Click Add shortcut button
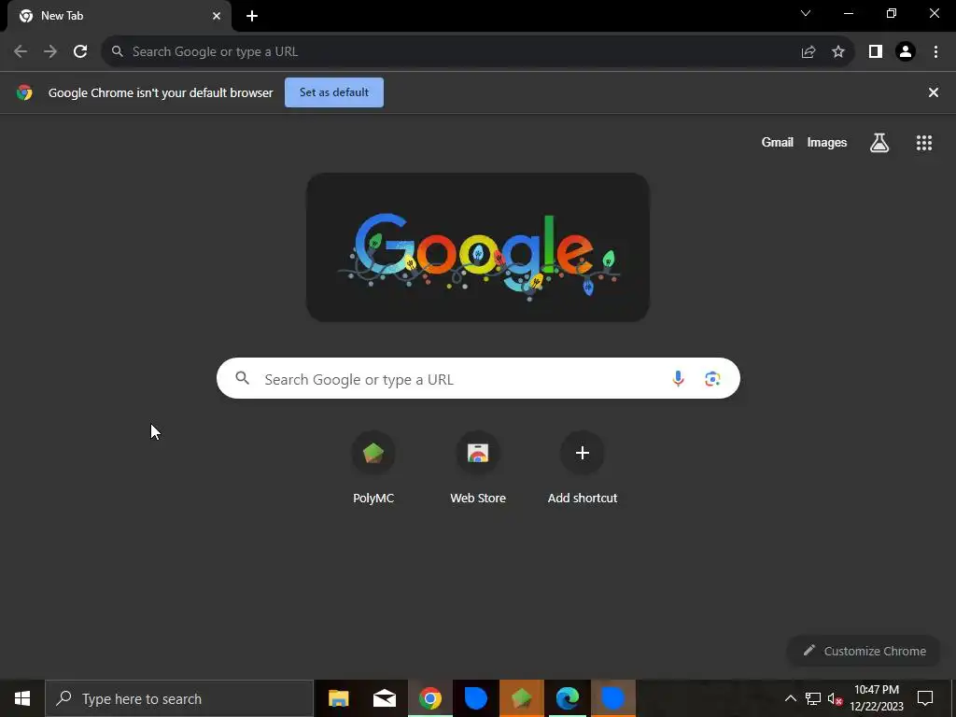 pos(583,469)
